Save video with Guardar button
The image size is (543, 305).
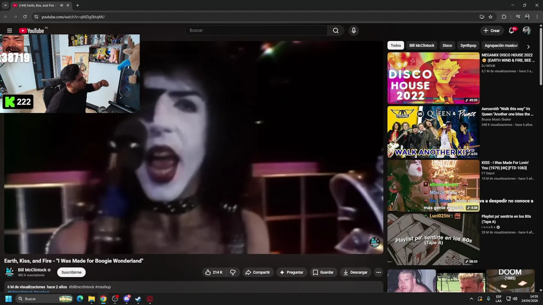(323, 272)
